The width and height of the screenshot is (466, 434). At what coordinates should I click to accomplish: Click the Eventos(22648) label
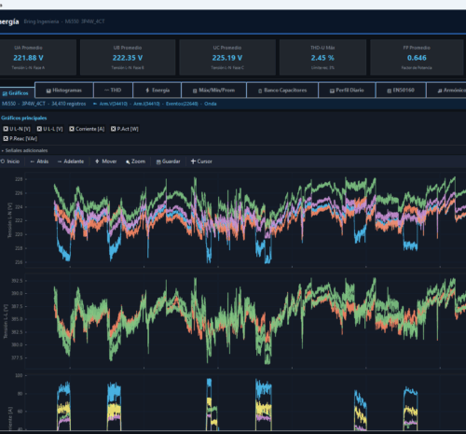(182, 104)
